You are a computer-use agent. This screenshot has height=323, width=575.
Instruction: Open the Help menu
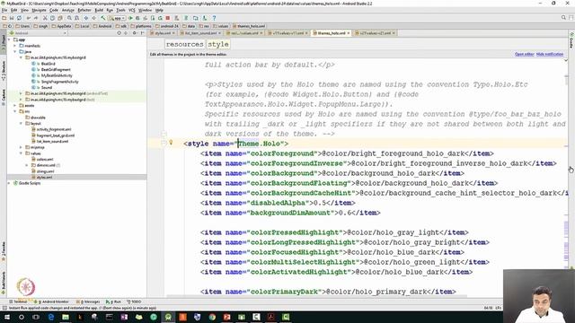click(x=159, y=10)
